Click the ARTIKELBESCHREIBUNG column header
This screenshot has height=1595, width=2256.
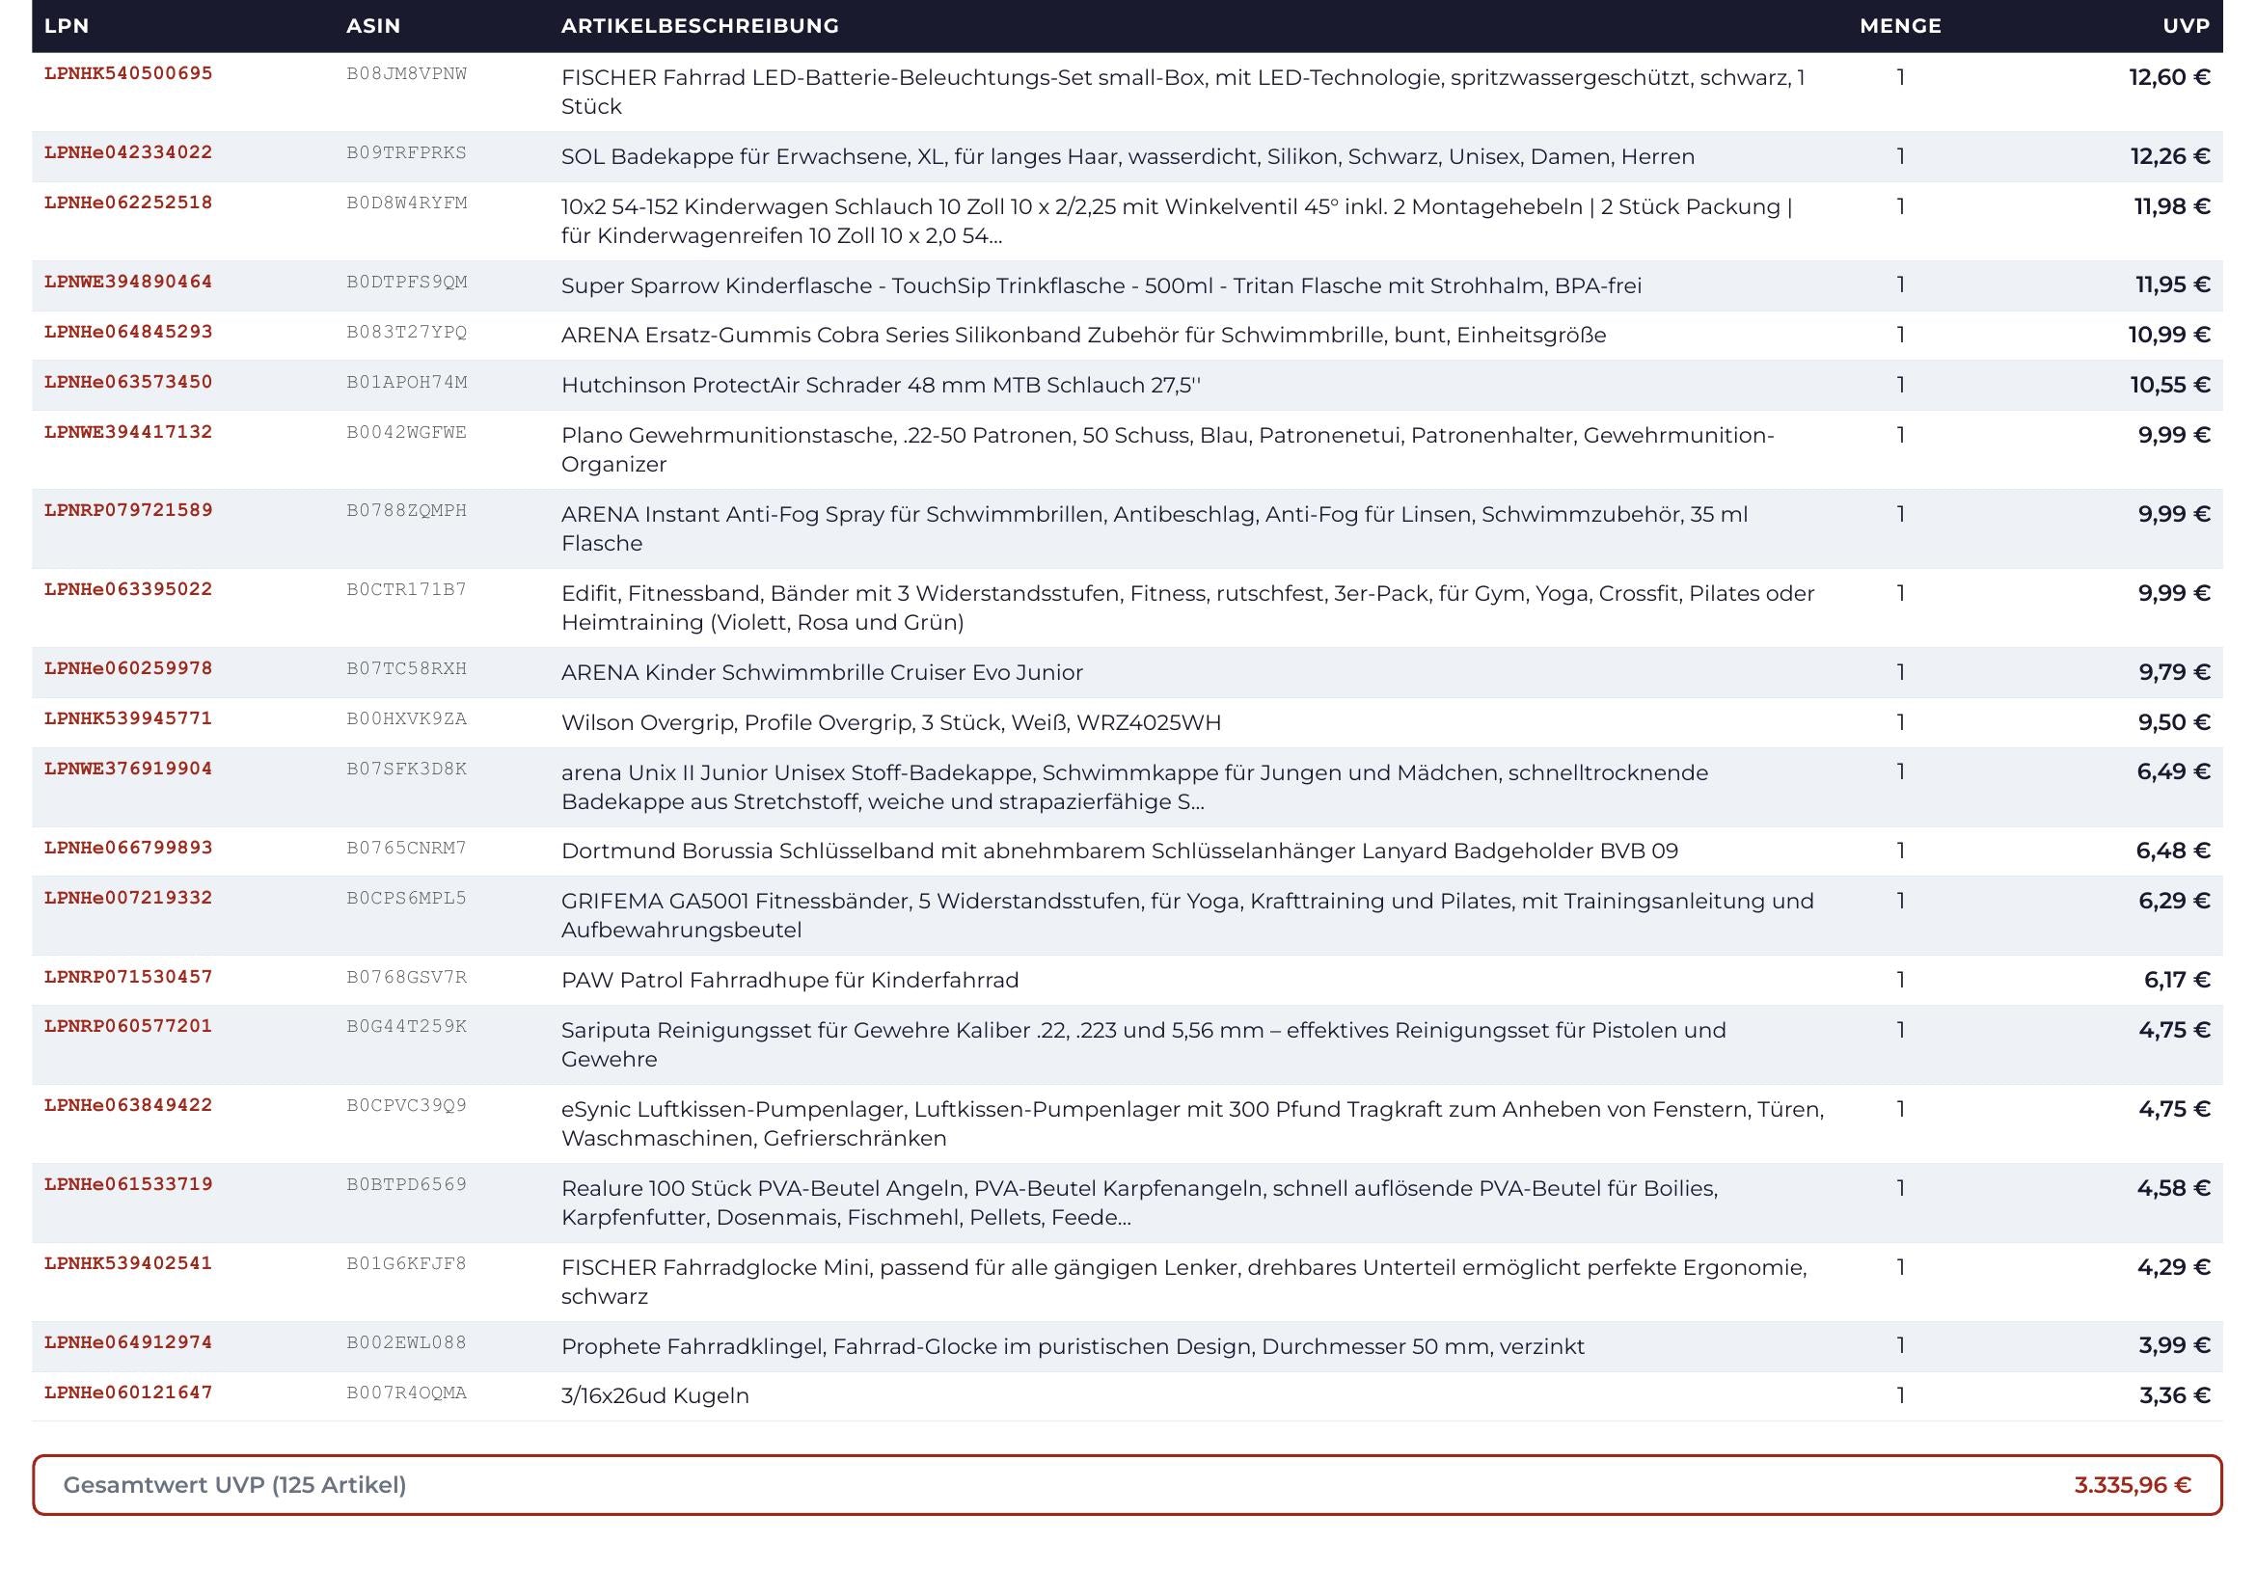tap(699, 26)
